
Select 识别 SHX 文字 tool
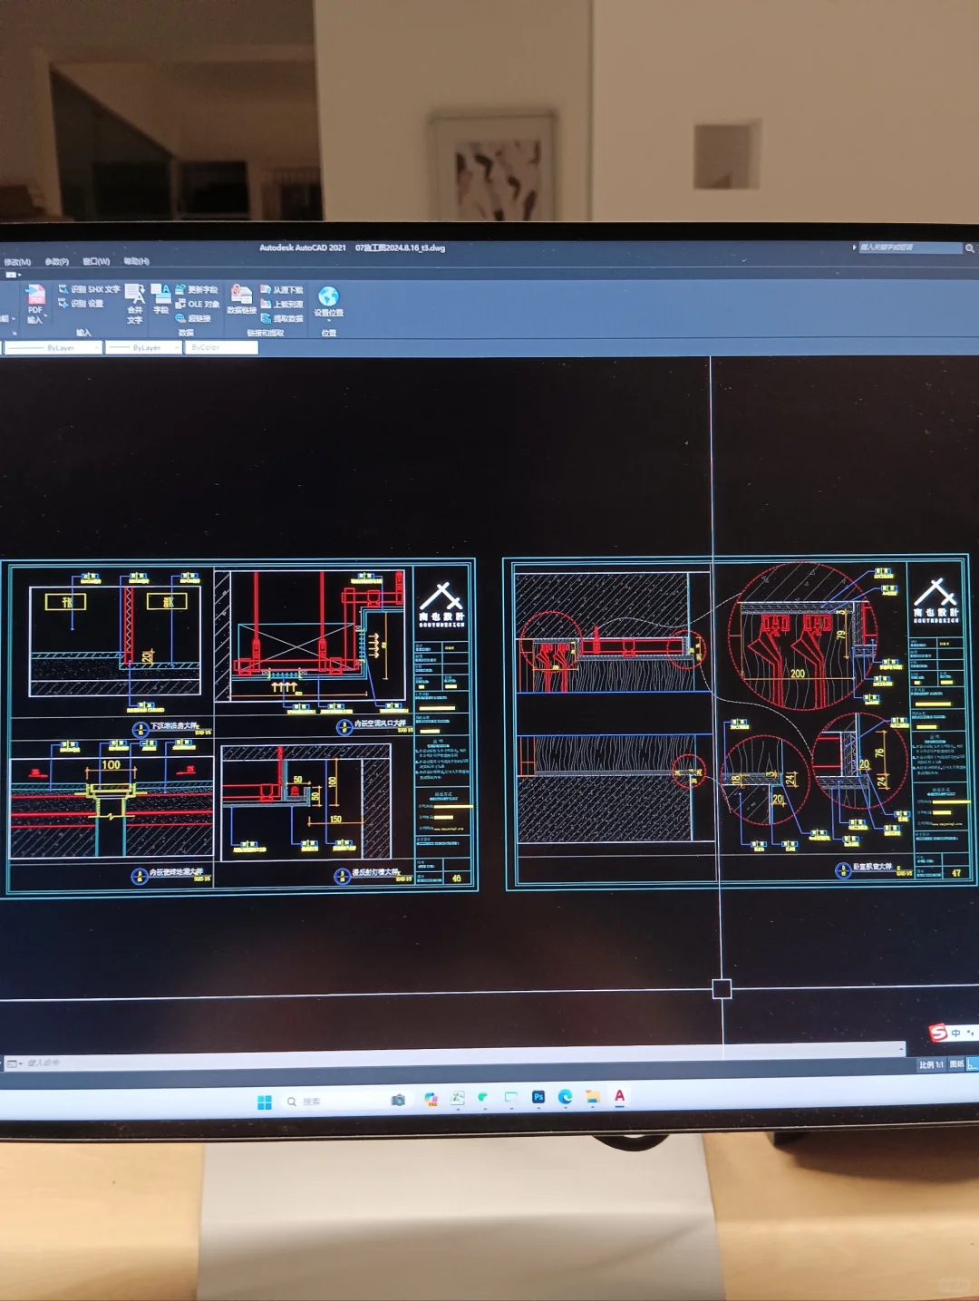coord(89,289)
